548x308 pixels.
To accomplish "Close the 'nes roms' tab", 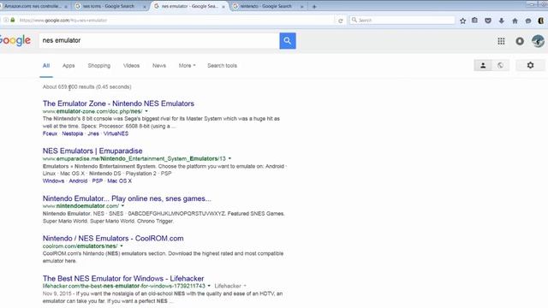I will [x=145, y=7].
